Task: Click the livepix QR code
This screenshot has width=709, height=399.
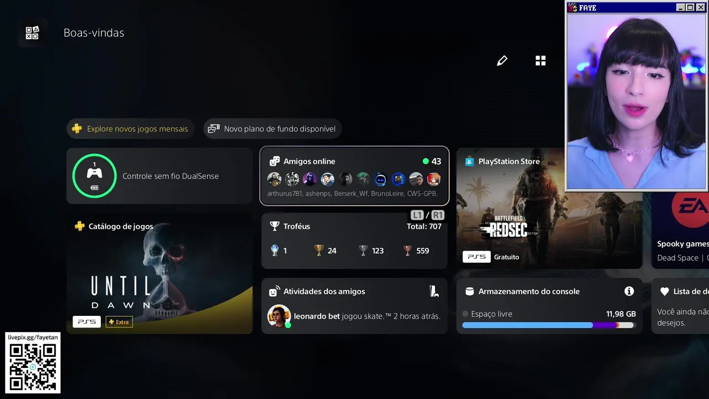Action: coord(33,367)
